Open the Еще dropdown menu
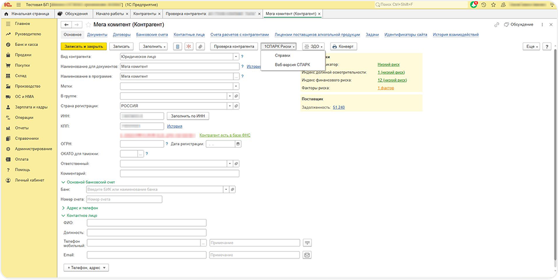The width and height of the screenshot is (558, 280). pos(531,47)
